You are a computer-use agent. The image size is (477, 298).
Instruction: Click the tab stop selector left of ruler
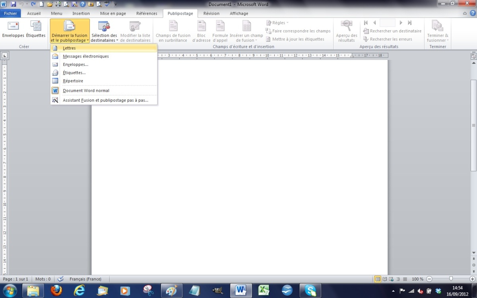click(4, 56)
